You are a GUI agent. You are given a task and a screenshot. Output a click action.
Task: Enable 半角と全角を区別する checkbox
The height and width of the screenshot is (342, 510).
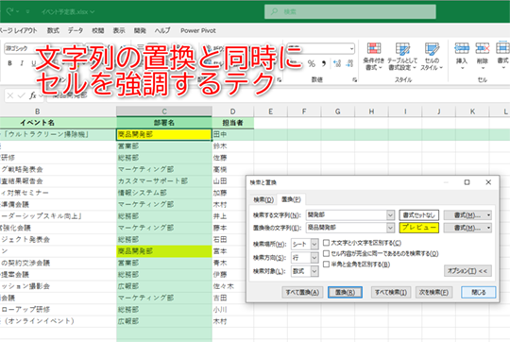coord(326,264)
